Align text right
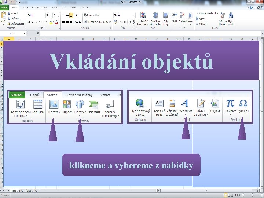Image resolution: width=264 pixels, height=198 pixels. tap(71, 22)
